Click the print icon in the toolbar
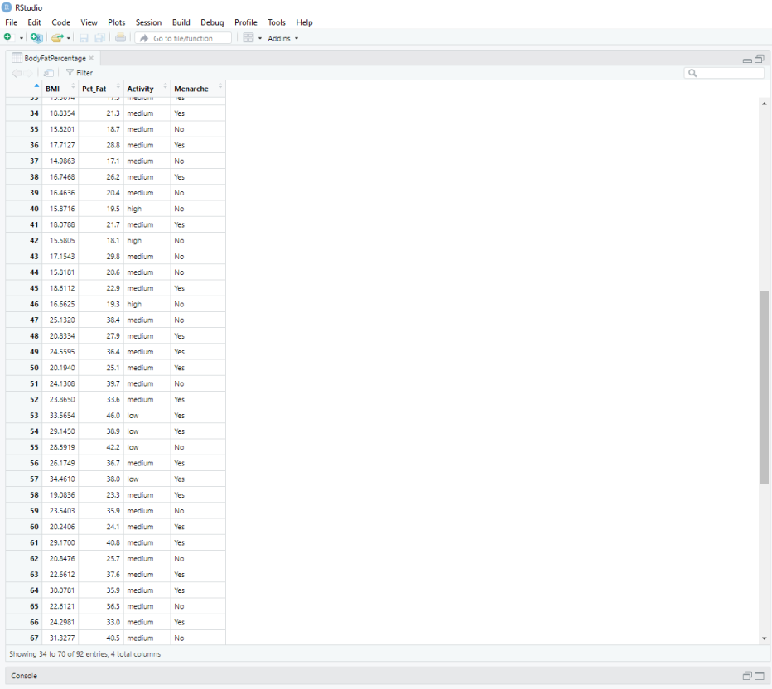 121,38
